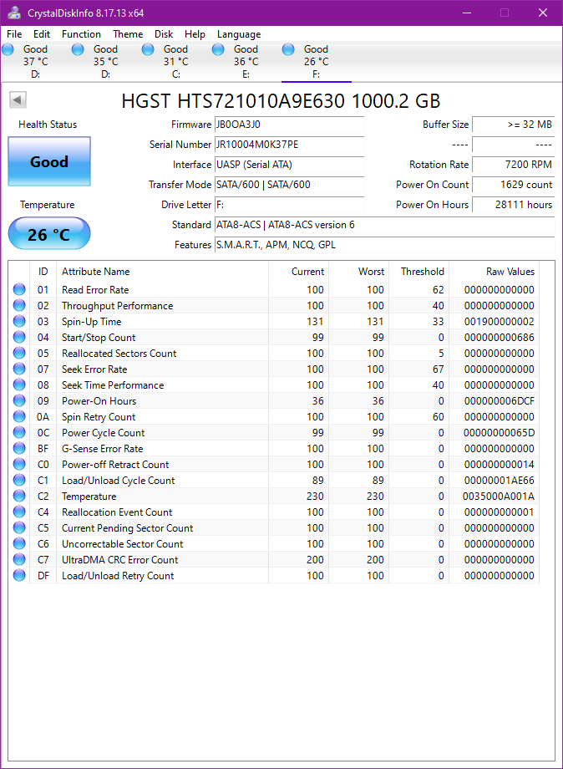
Task: Click status icon for Power-off Retract Count
Action: (x=19, y=464)
